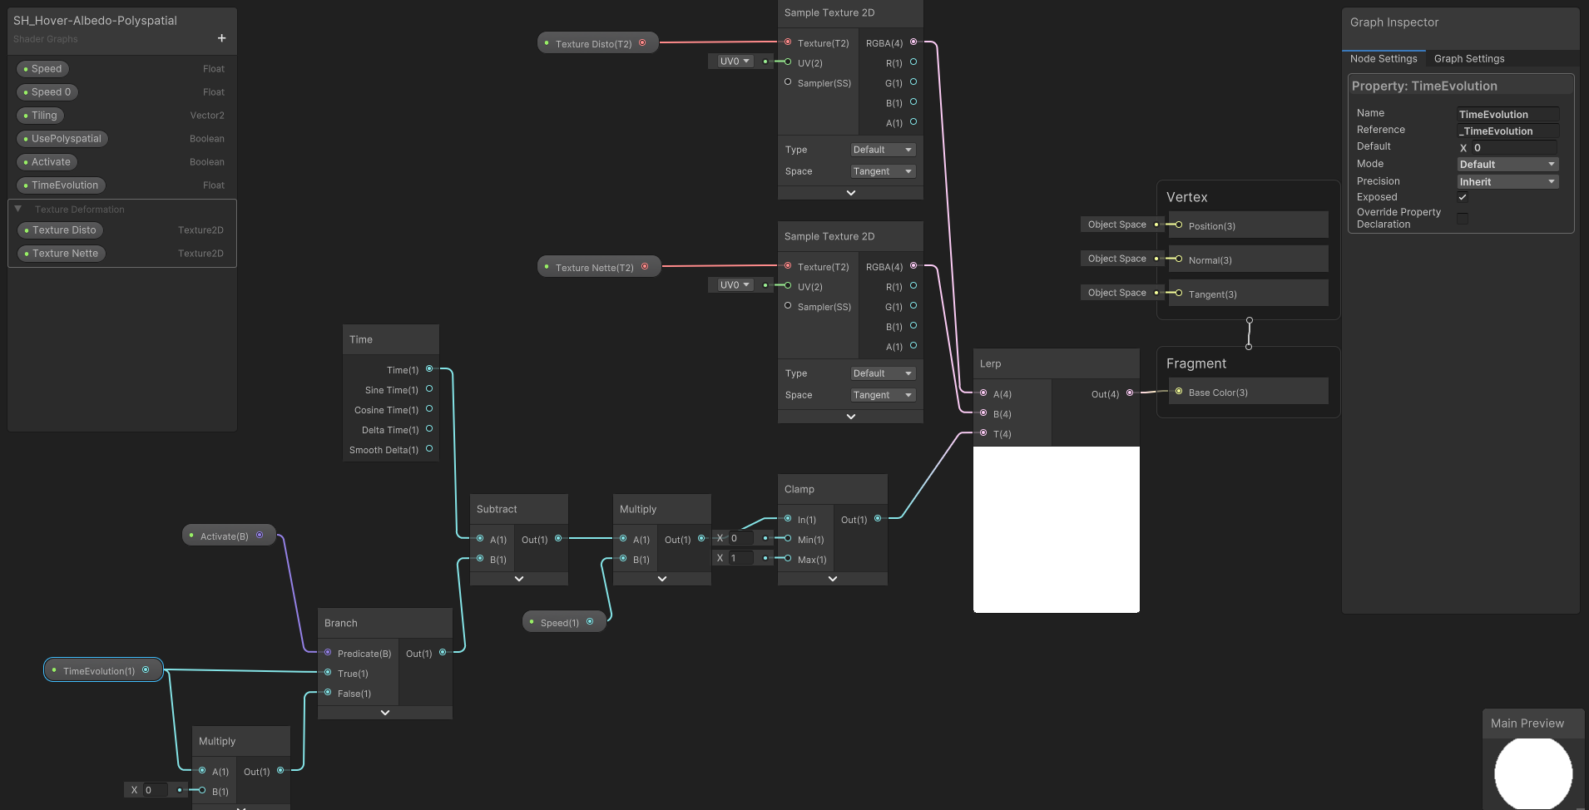This screenshot has width=1589, height=810.
Task: Select the Node Settings tab
Action: 1384,58
